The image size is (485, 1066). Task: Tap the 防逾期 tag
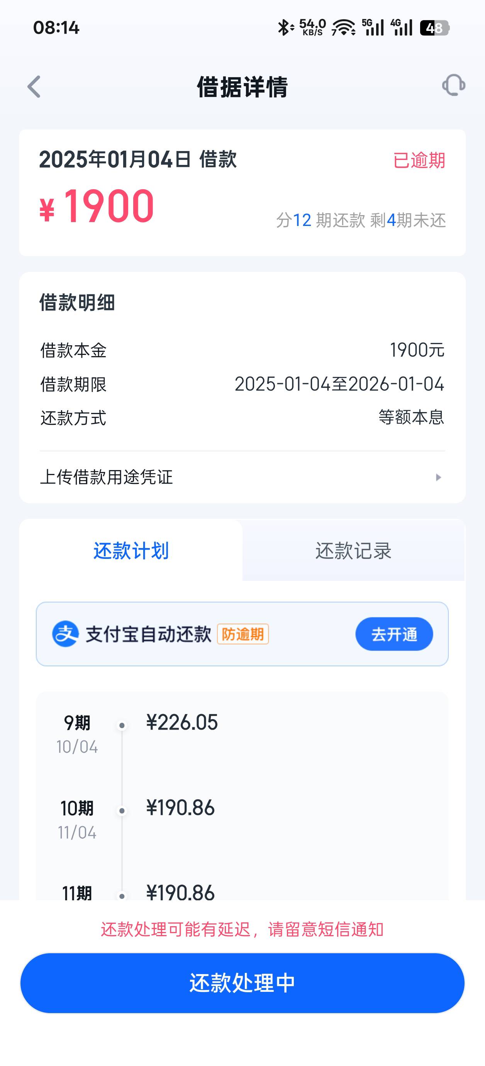tap(243, 634)
